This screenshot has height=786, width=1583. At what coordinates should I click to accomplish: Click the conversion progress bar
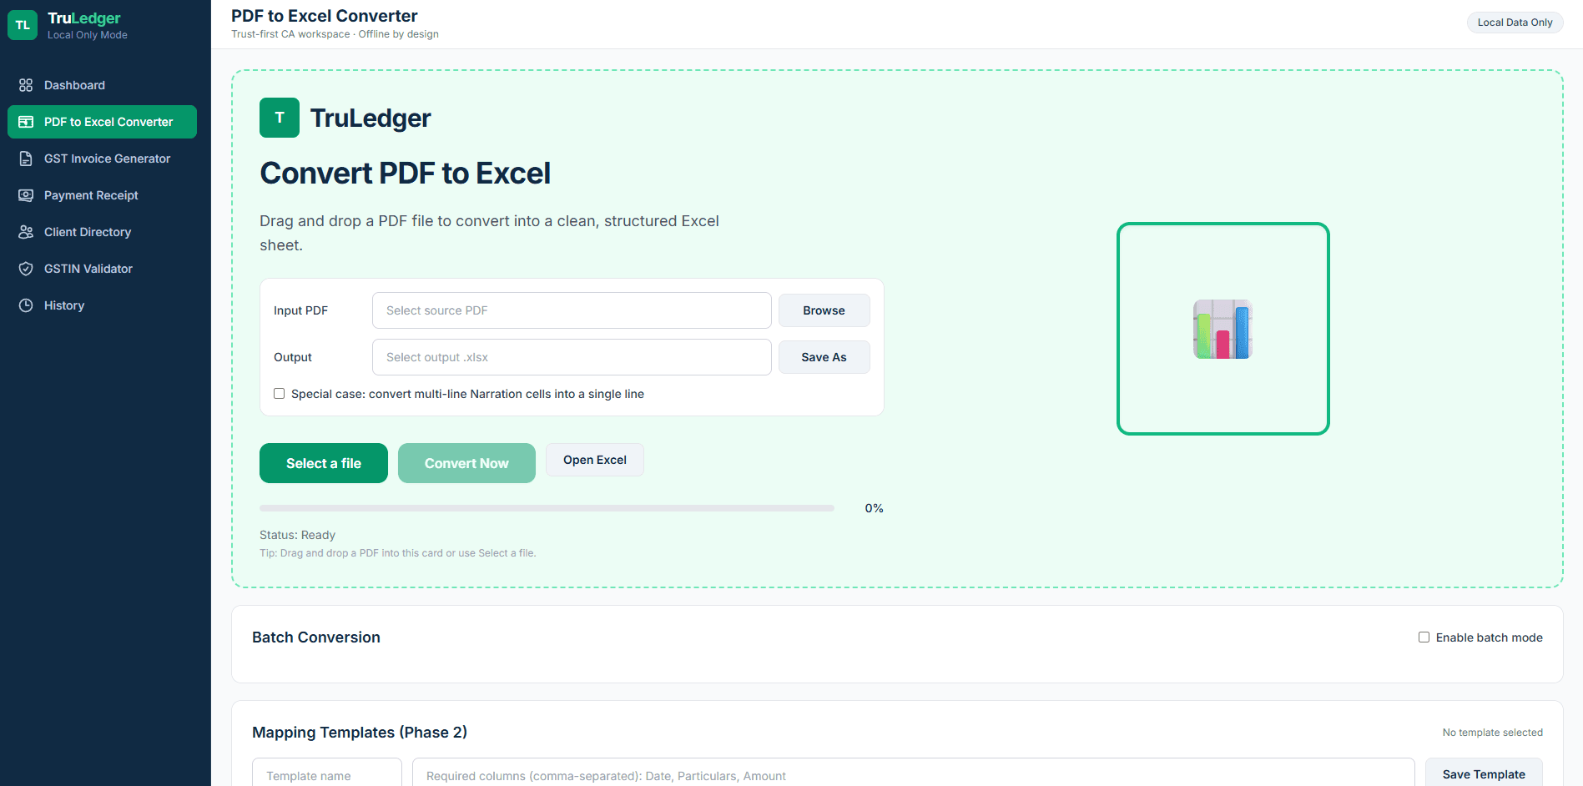coord(547,507)
